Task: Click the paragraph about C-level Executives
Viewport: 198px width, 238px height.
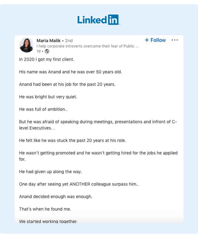Action: [x=98, y=125]
